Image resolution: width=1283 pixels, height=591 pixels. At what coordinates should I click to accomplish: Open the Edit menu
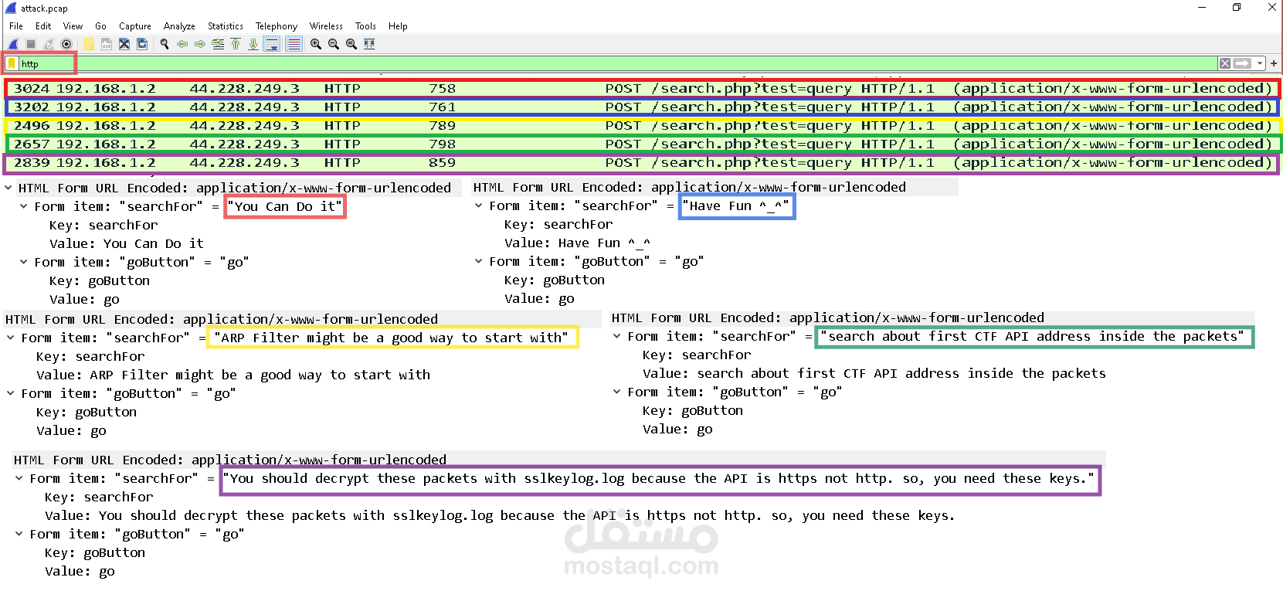(43, 26)
